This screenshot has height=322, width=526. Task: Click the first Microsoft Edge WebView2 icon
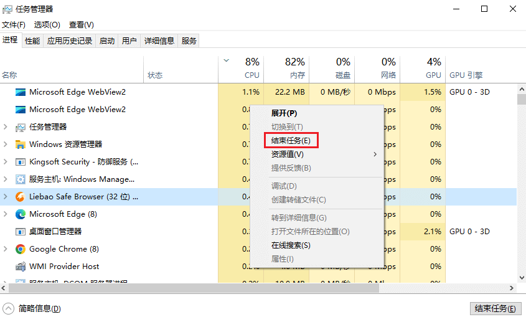[20, 92]
